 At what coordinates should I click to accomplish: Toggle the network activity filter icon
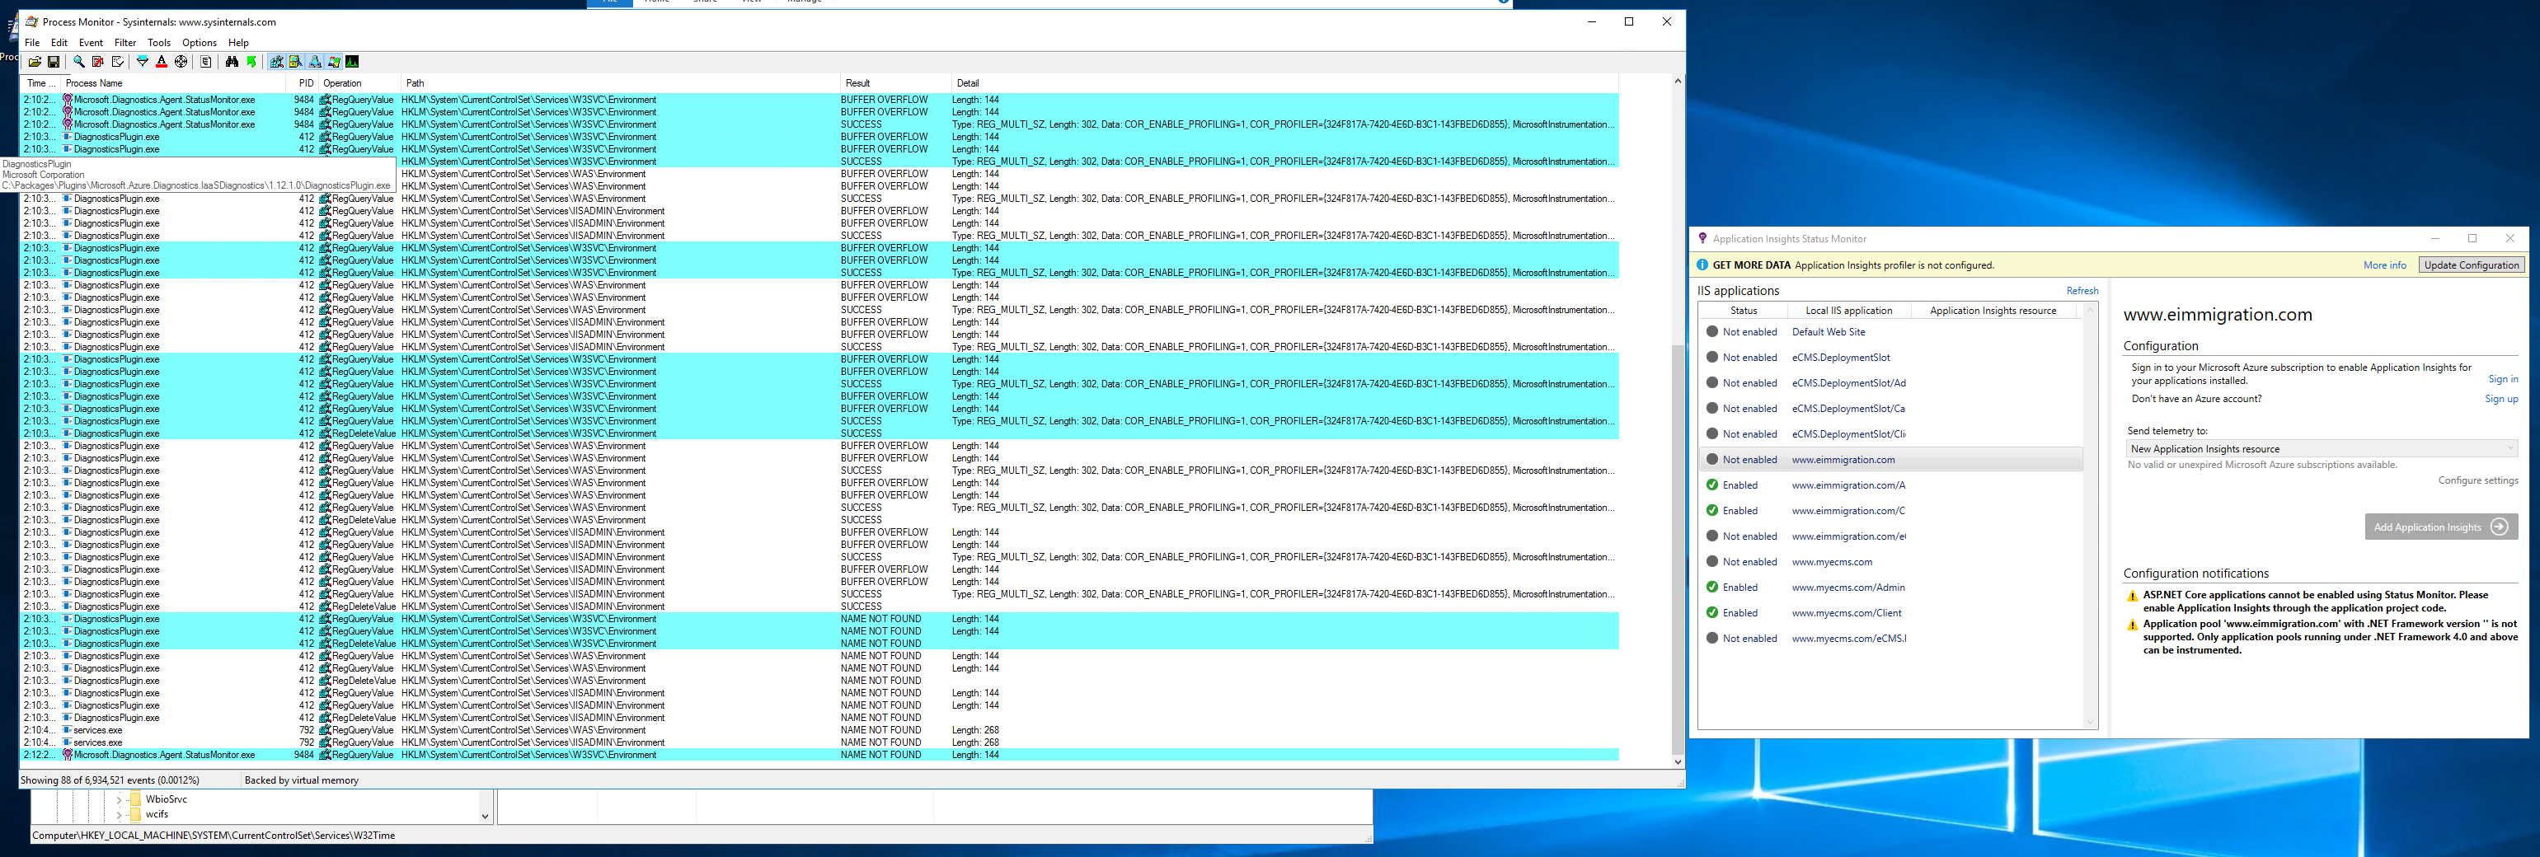(316, 61)
